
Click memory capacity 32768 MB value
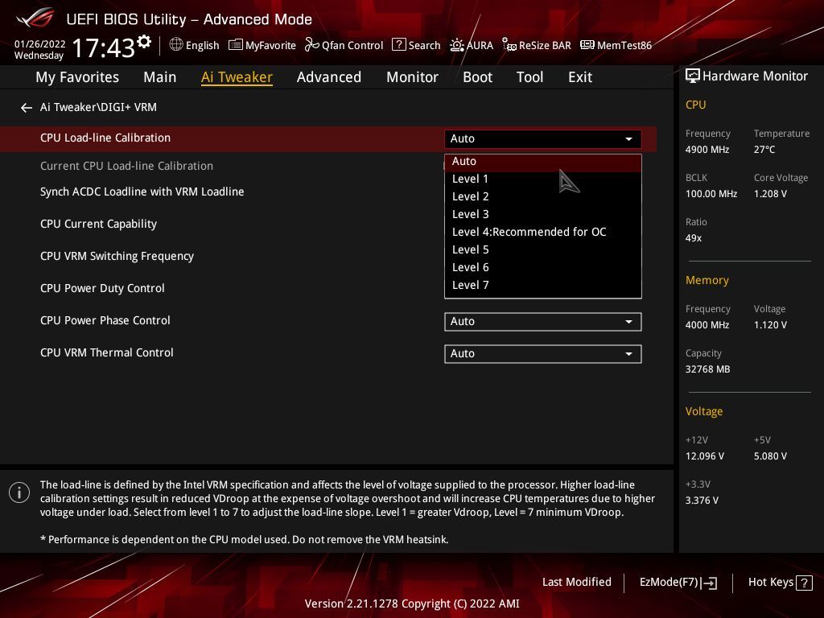tap(707, 369)
